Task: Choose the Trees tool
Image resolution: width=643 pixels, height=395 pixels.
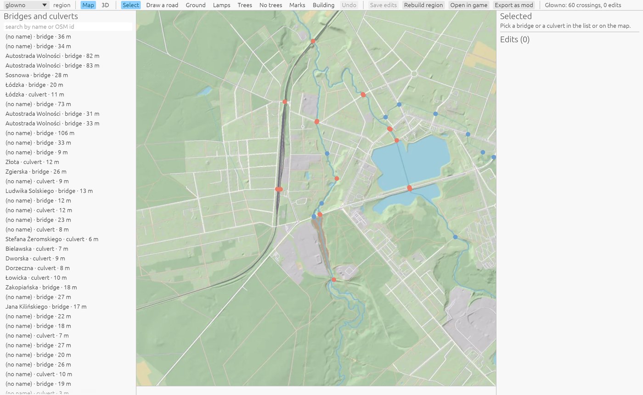Action: pos(245,5)
